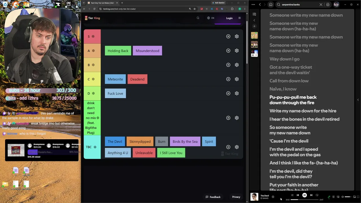The height and width of the screenshot is (203, 361).
Task: Open settings gear at right of B row
Action: pos(237,65)
